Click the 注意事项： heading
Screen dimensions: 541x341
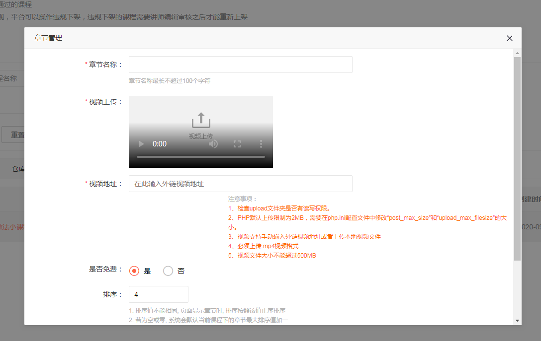tap(242, 199)
